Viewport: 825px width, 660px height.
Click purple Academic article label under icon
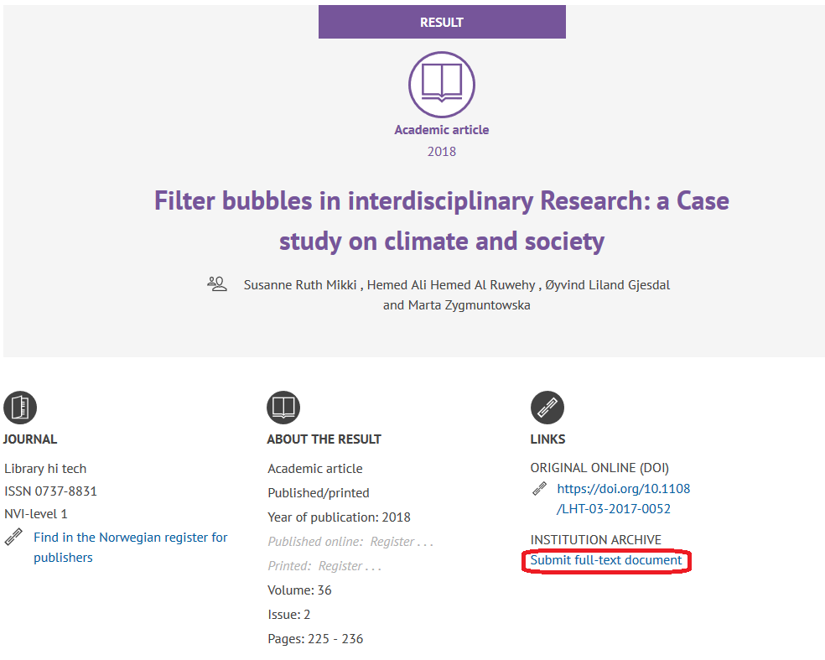tap(442, 130)
